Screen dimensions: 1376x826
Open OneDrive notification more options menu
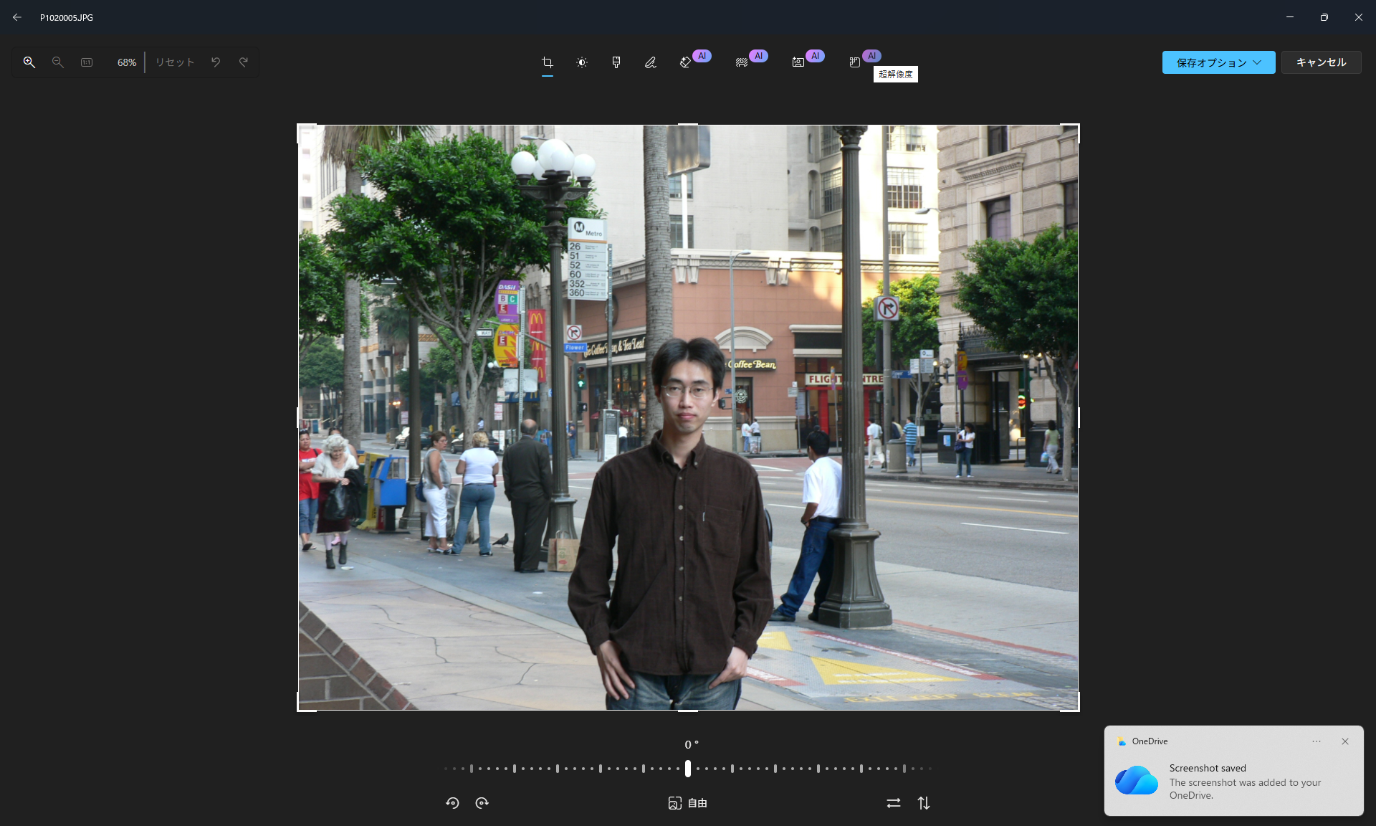[1317, 741]
